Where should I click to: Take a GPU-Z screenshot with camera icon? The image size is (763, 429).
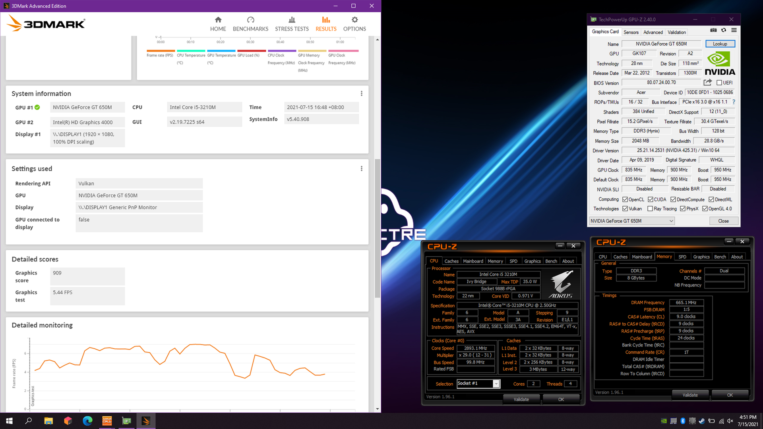tap(713, 30)
